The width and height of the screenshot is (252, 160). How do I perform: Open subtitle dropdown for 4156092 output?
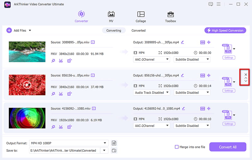[192, 126]
